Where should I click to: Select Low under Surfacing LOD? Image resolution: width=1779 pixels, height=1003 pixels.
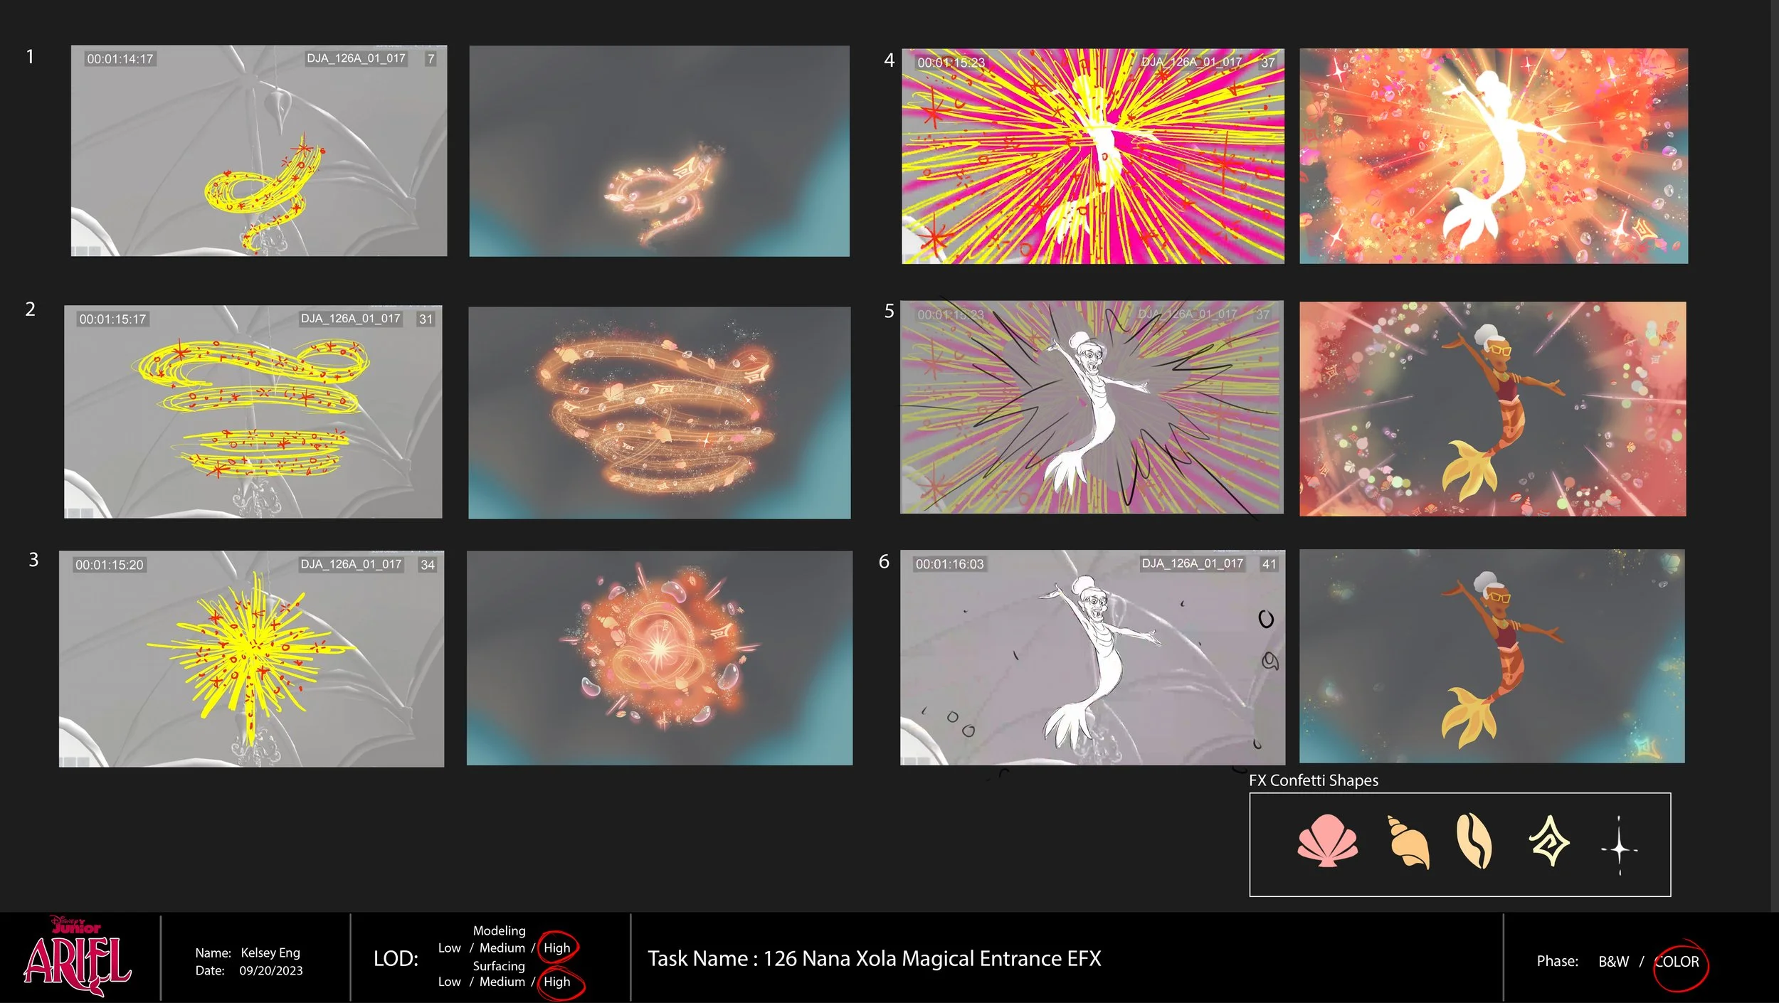click(449, 982)
